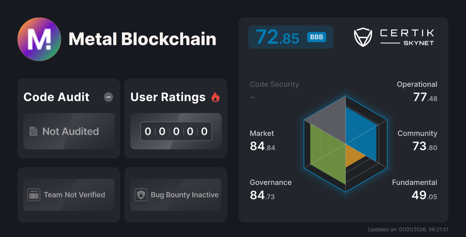Click the Governance 84.73 score label
This screenshot has height=237, width=466.
click(x=270, y=189)
